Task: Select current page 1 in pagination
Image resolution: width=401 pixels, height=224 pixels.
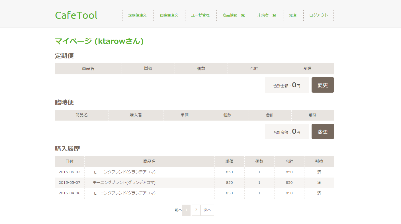Action: coord(186,210)
